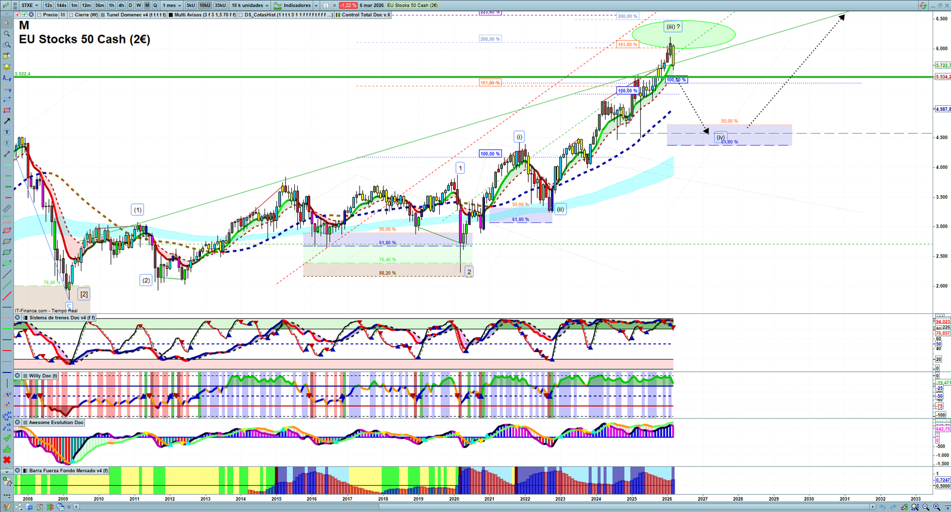The image size is (951, 512).
Task: Click the 35kU units button
Action: pos(220,5)
